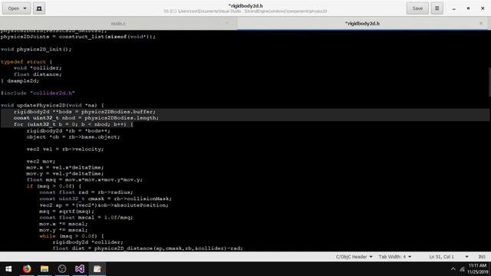This screenshot has height=276, width=491.
Task: Click the 'physics2DJoints = construct_list' line
Action: click(x=78, y=37)
